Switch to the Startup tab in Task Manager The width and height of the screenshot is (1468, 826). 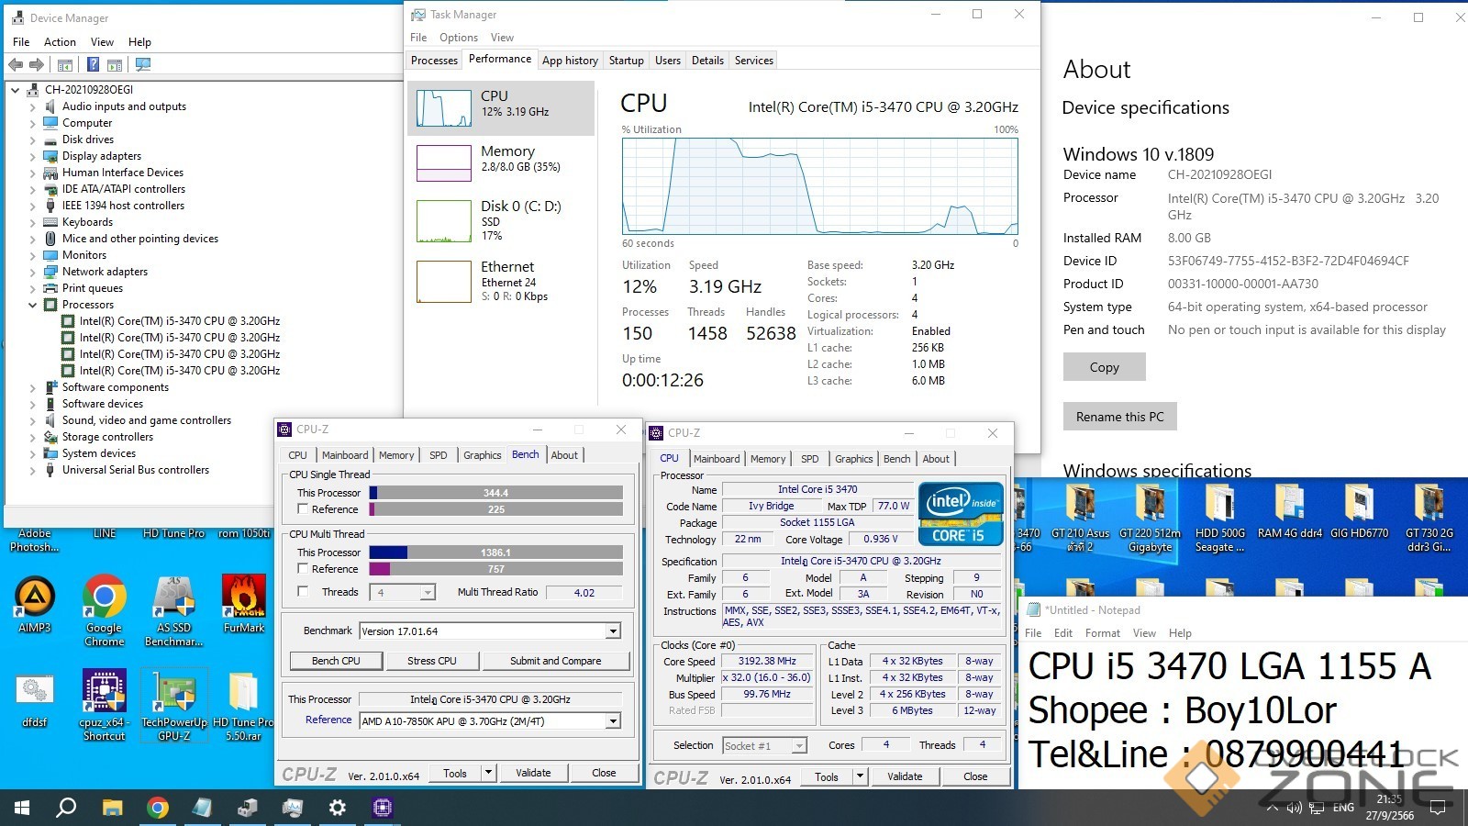627,61
